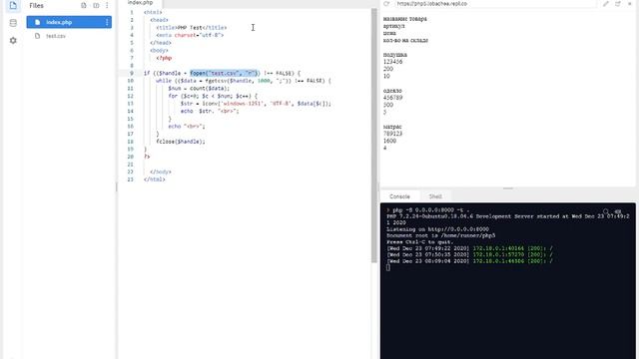Screen dimensions: 639x359
Task: Switch to the Console tab
Action: pyautogui.click(x=399, y=196)
